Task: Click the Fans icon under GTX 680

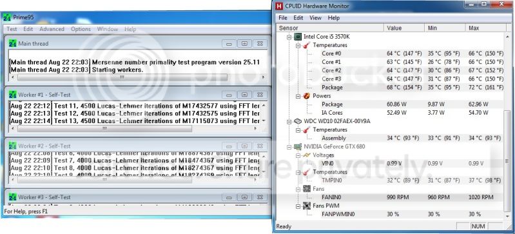Action: coord(307,189)
